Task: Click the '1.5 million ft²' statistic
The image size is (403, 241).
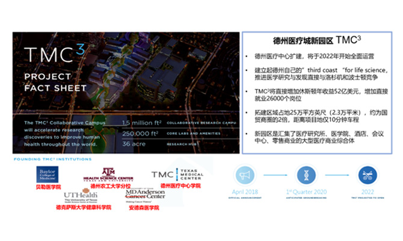Action: point(141,123)
